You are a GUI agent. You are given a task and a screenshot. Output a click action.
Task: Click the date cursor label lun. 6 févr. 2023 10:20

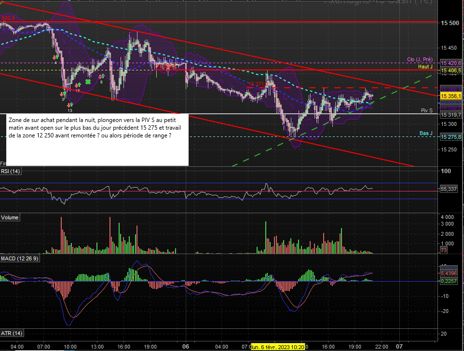277,347
